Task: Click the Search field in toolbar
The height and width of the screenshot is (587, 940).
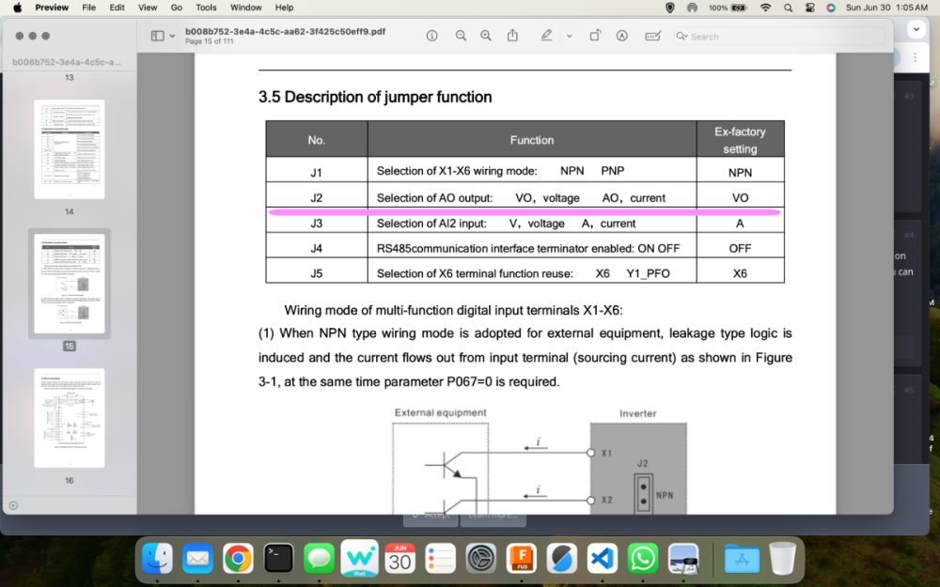Action: point(779,37)
